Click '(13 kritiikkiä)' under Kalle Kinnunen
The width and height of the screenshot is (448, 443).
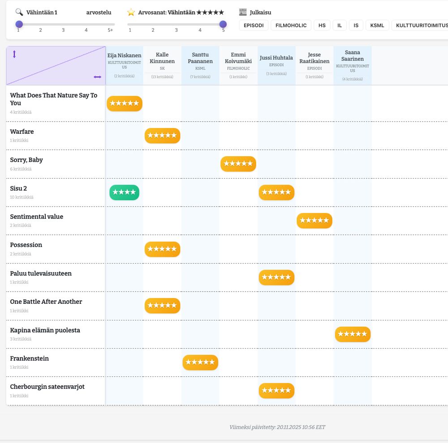point(162,77)
